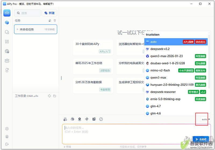Click the task input text area
This screenshot has width=215, height=150.
tap(137, 134)
